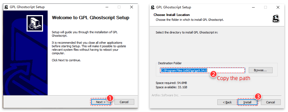The height and width of the screenshot is (112, 288).
Task: Cancel the Choose Install Location dialog
Action: click(x=271, y=102)
